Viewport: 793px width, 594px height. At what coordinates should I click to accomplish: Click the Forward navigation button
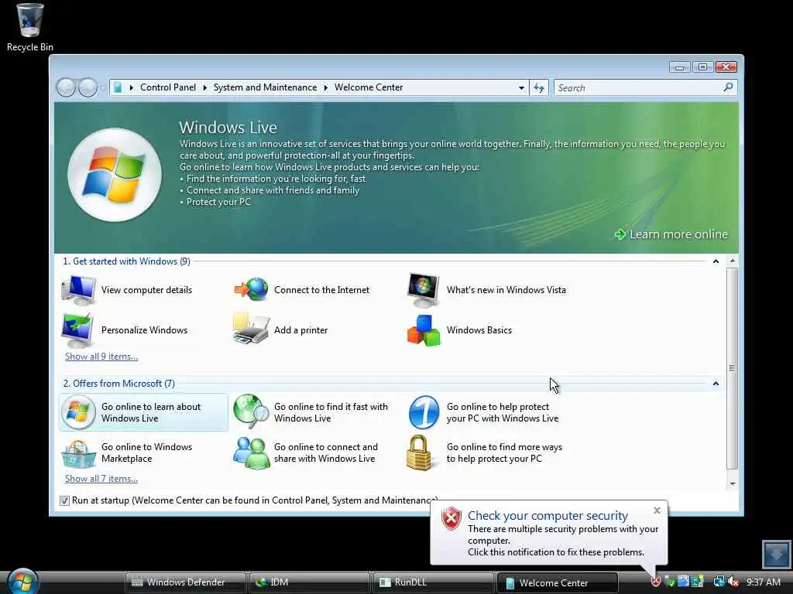click(x=88, y=87)
